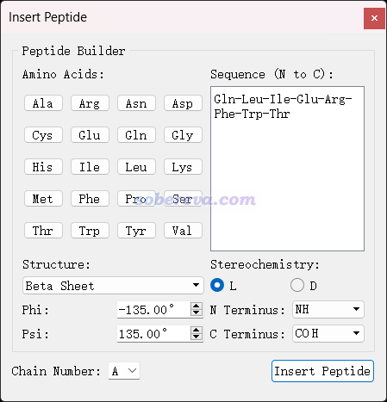Screen dimensions: 387x402
Task: Add Cys to the peptide sequence
Action: coord(43,135)
